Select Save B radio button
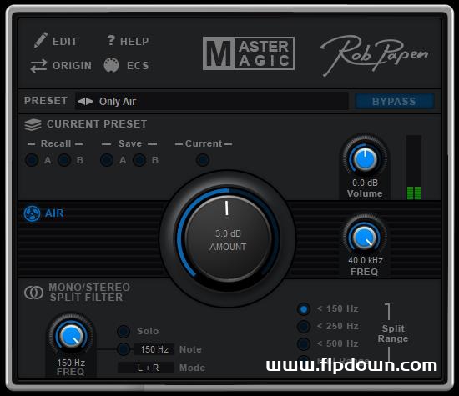 pos(139,160)
